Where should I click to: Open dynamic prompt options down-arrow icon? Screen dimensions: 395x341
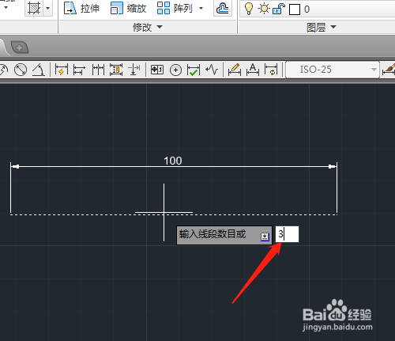265,237
